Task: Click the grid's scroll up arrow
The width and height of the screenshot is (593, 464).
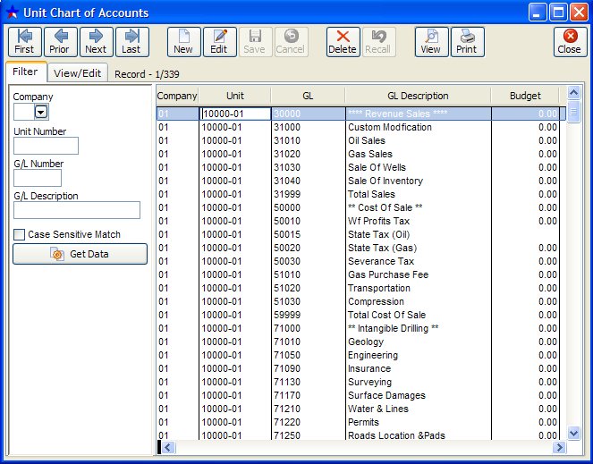Action: [573, 93]
